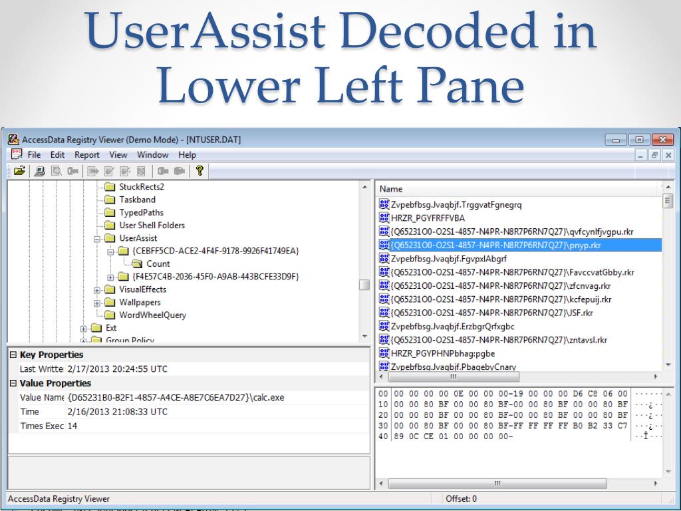This screenshot has width=681, height=511.
Task: Select the Zvpebfbsg.Jvaqbjf.TrggvatFgnegrq value
Action: (456, 205)
